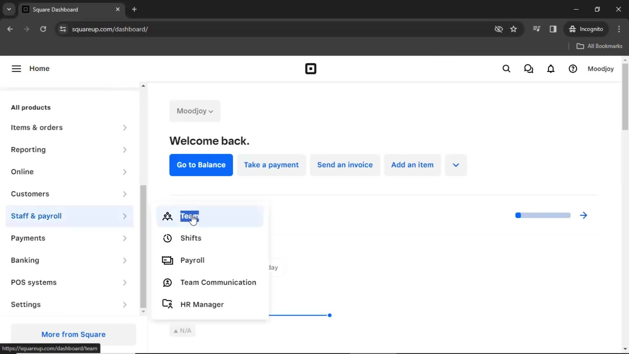
Task: Open the All Bookmarks folder
Action: point(599,46)
